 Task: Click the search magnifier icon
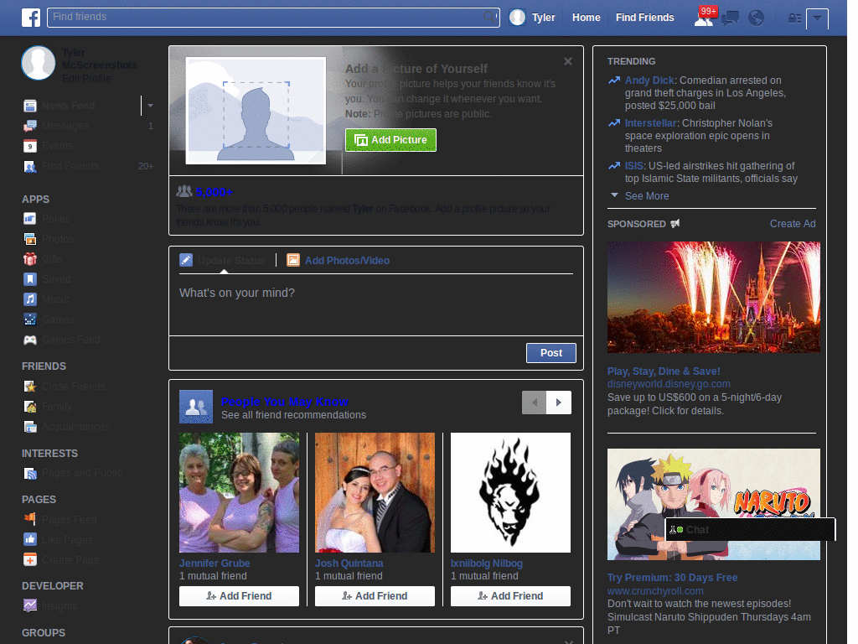(x=489, y=17)
